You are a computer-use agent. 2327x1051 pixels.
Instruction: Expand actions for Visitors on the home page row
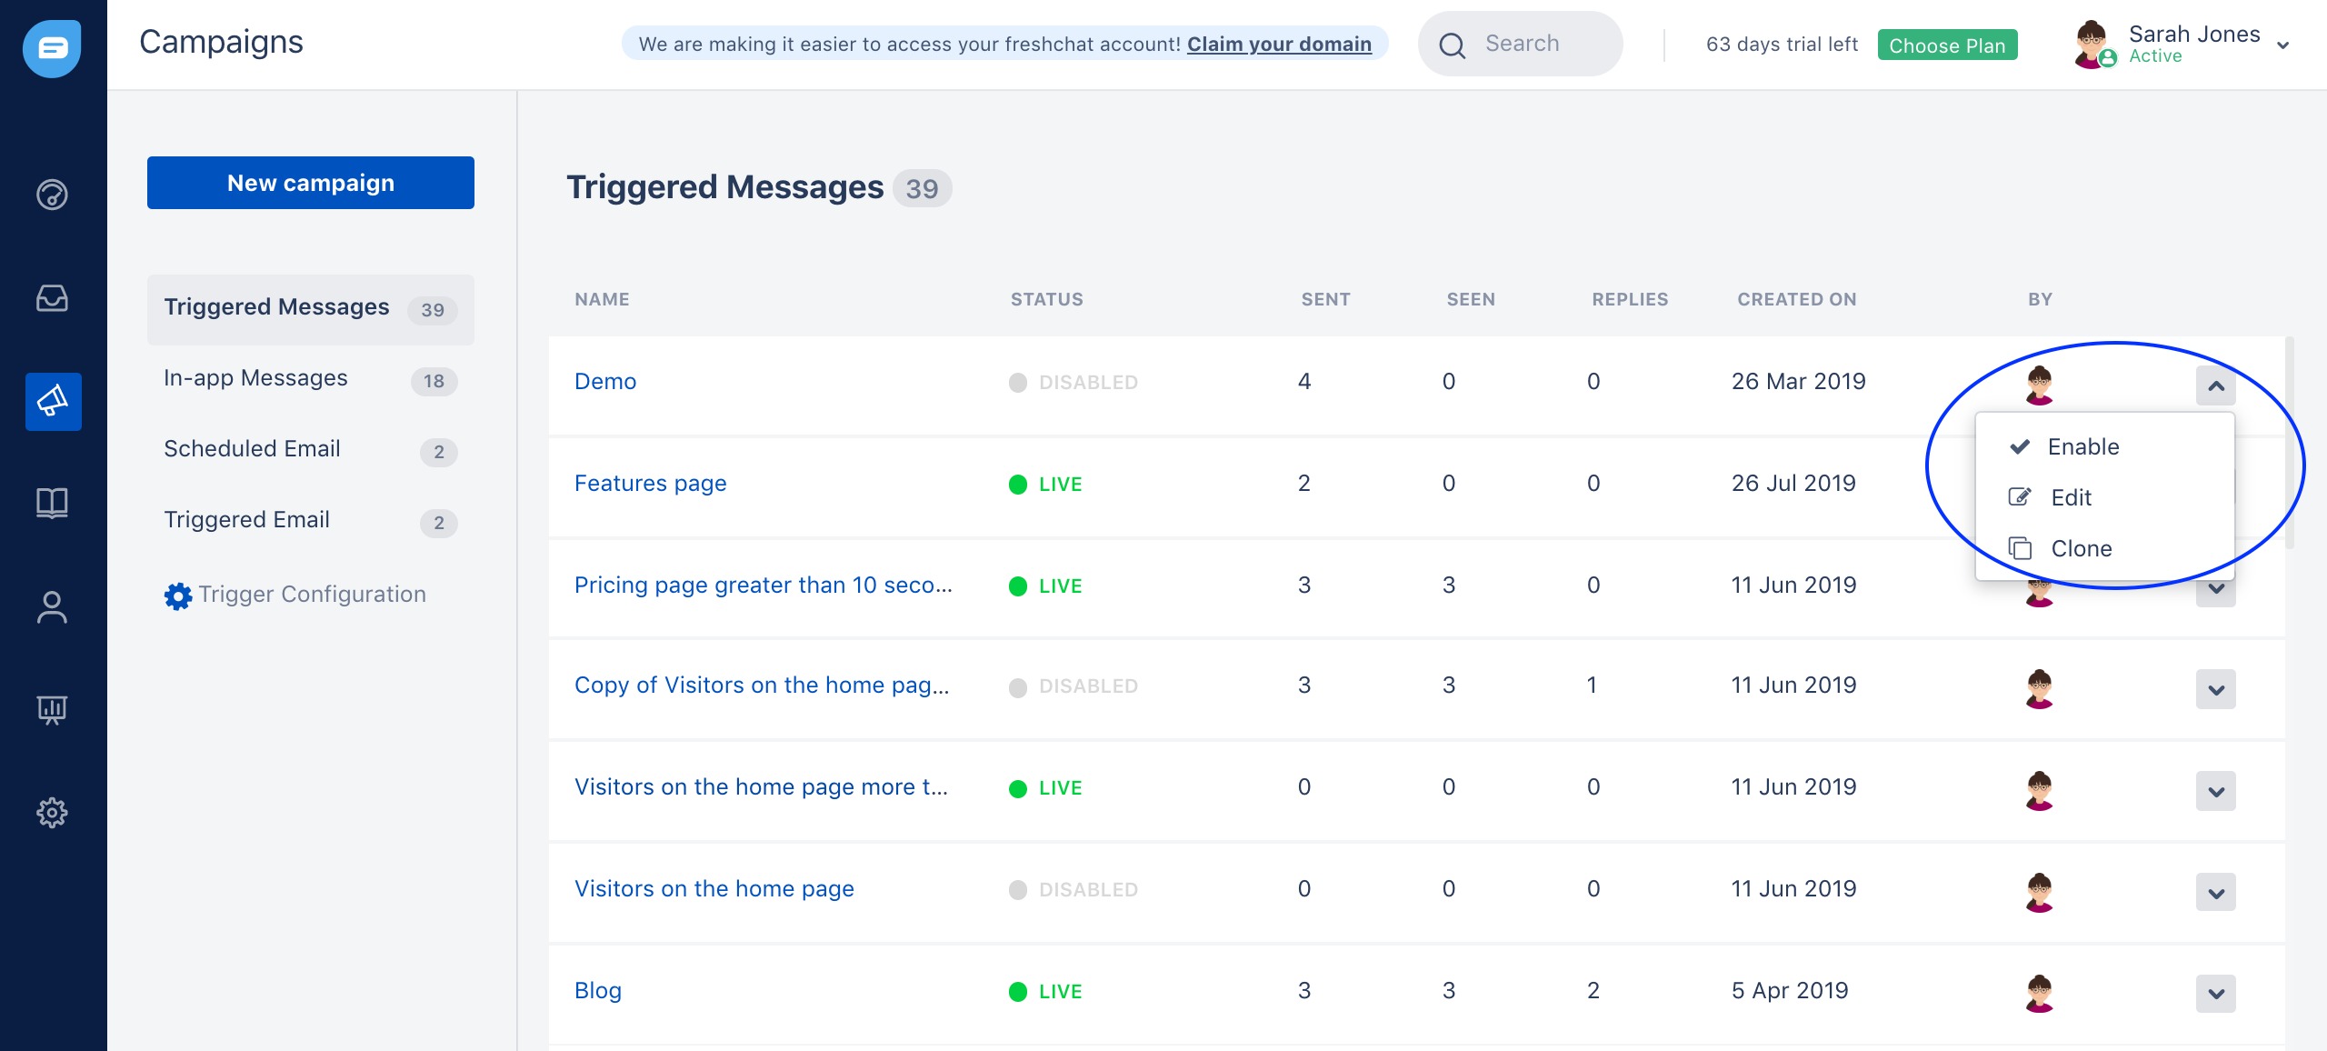[x=2216, y=893]
